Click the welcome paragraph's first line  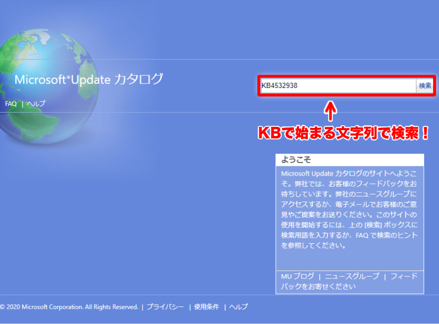coord(349,173)
